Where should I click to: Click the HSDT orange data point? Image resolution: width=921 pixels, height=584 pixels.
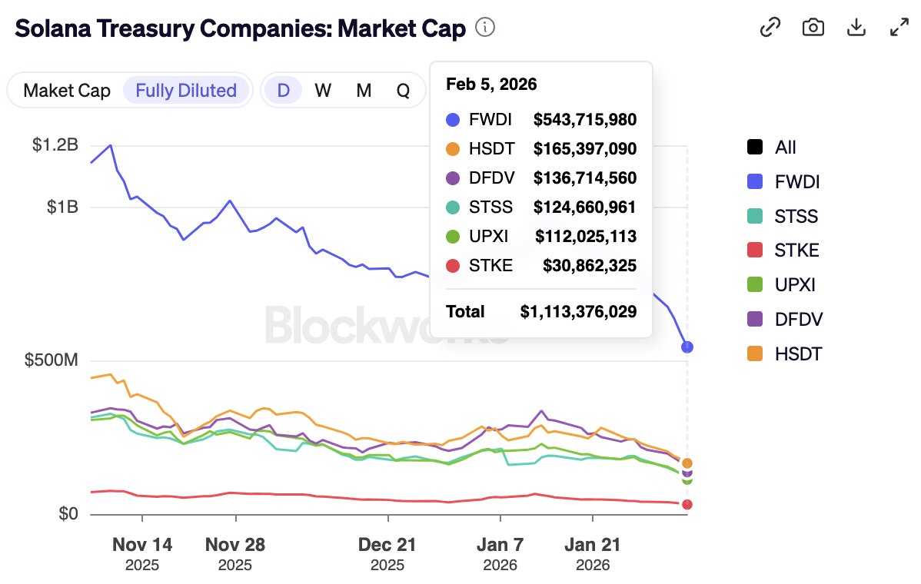click(x=687, y=463)
